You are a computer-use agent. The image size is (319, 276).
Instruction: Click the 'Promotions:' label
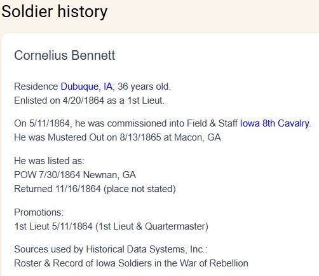(39, 212)
